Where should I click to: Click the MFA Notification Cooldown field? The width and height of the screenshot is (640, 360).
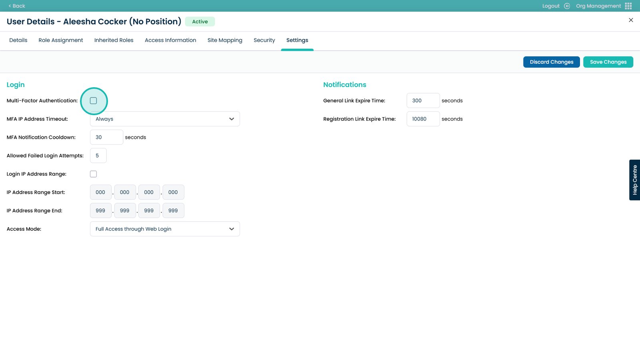pyautogui.click(x=106, y=137)
